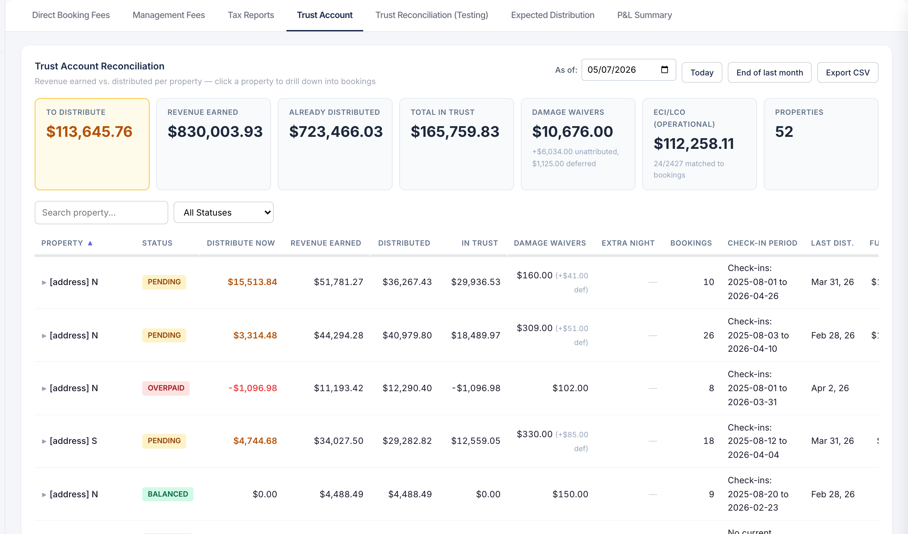Image resolution: width=908 pixels, height=534 pixels.
Task: Select the REVENUE EARNED summary card
Action: click(214, 144)
